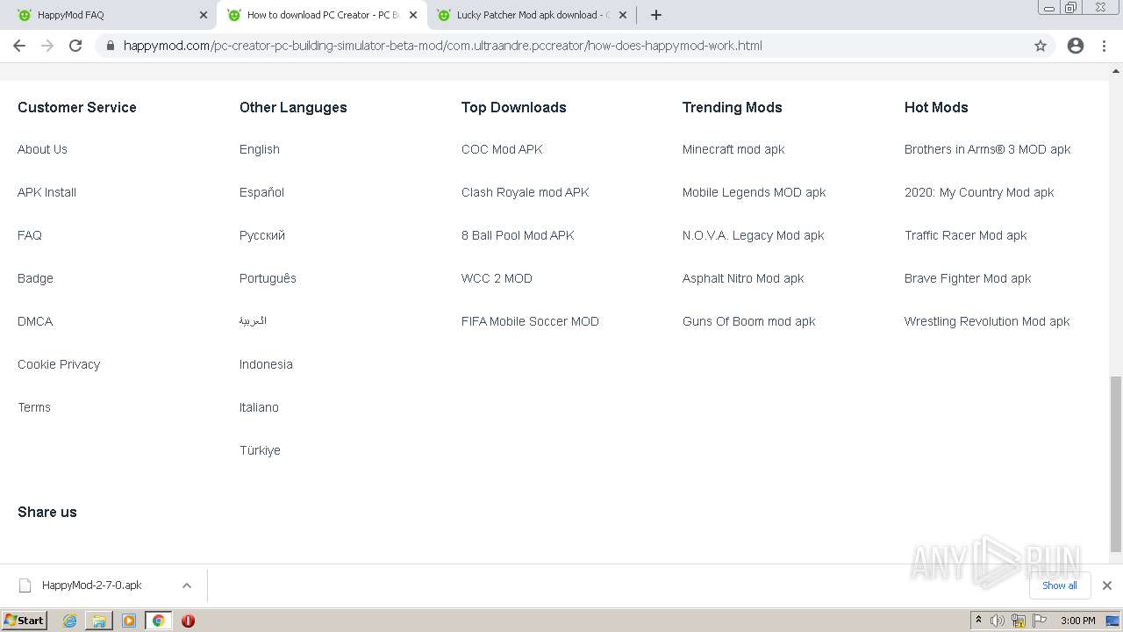Open File Explorer from taskbar
This screenshot has height=632, width=1123.
(x=99, y=621)
